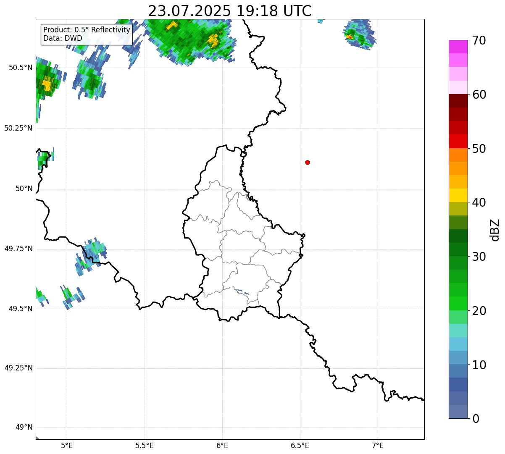Select the 49.5°N latitude label

coord(20,309)
